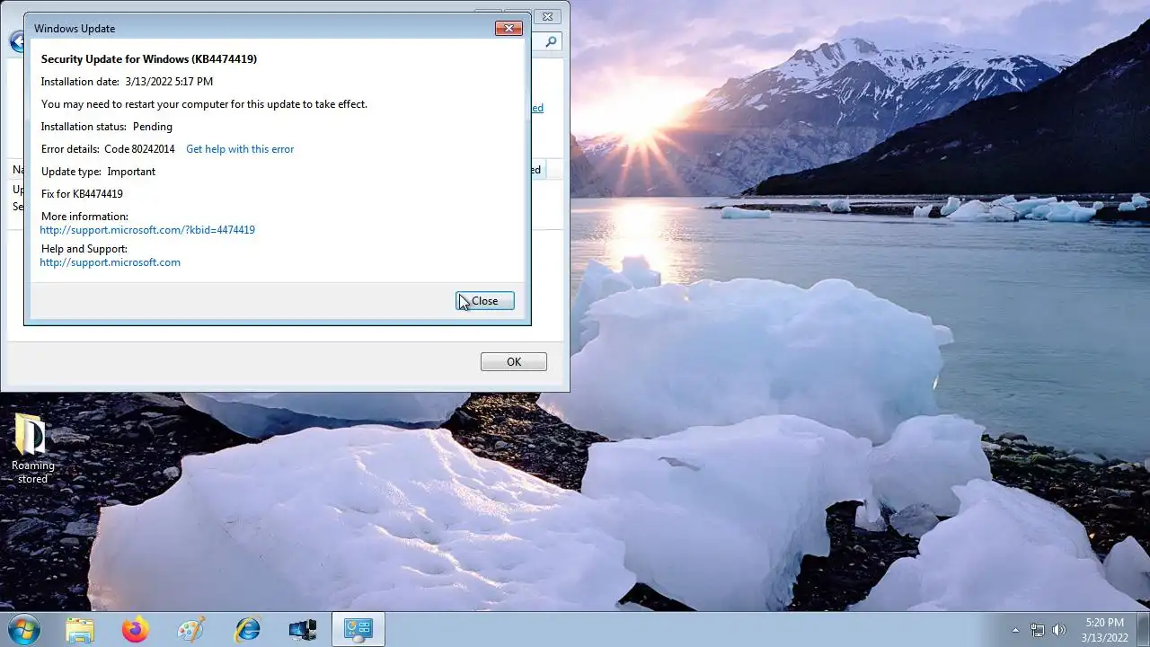Click the network tray icon
The width and height of the screenshot is (1150, 647).
coord(1038,630)
